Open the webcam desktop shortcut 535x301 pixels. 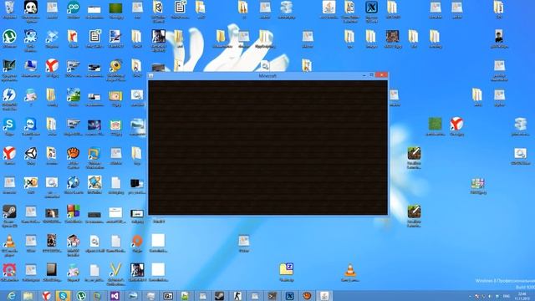click(115, 65)
